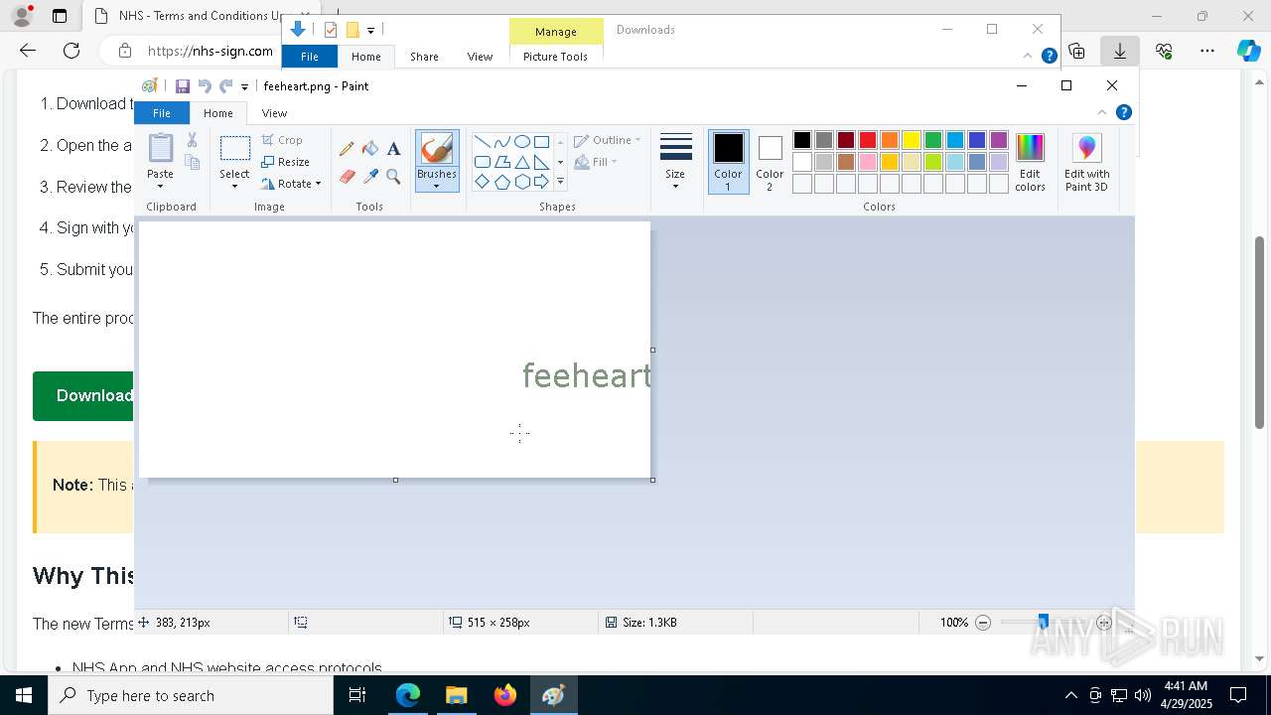Select the Hexagon shape
Viewport: 1271px width, 715px height.
(521, 182)
